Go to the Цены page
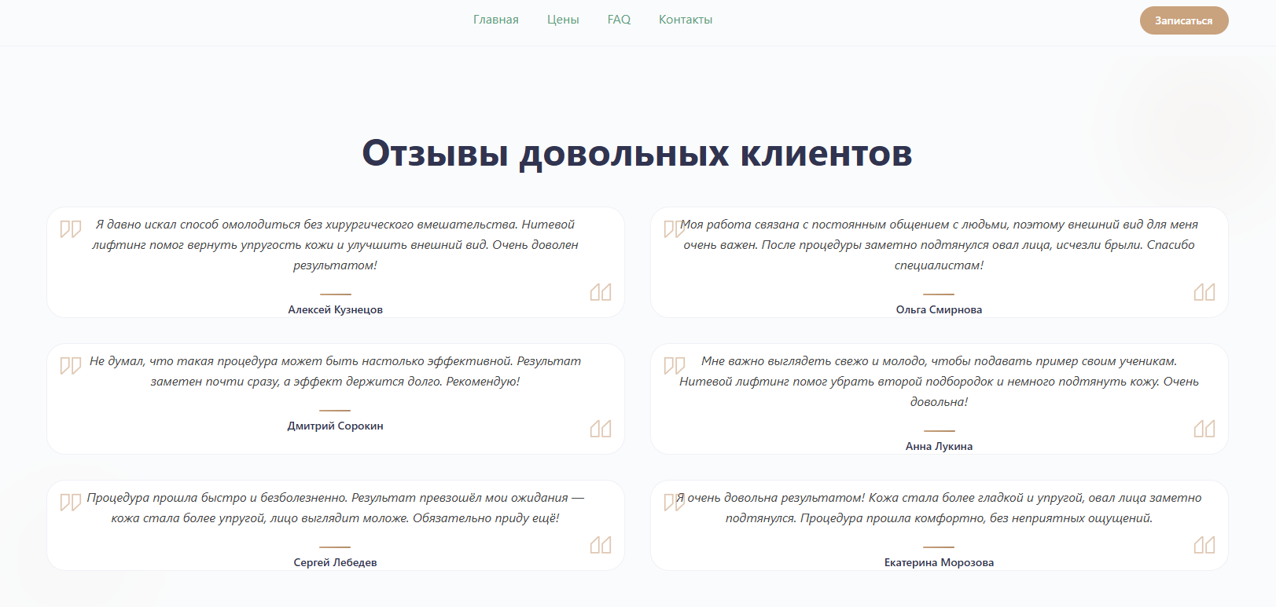 (563, 20)
